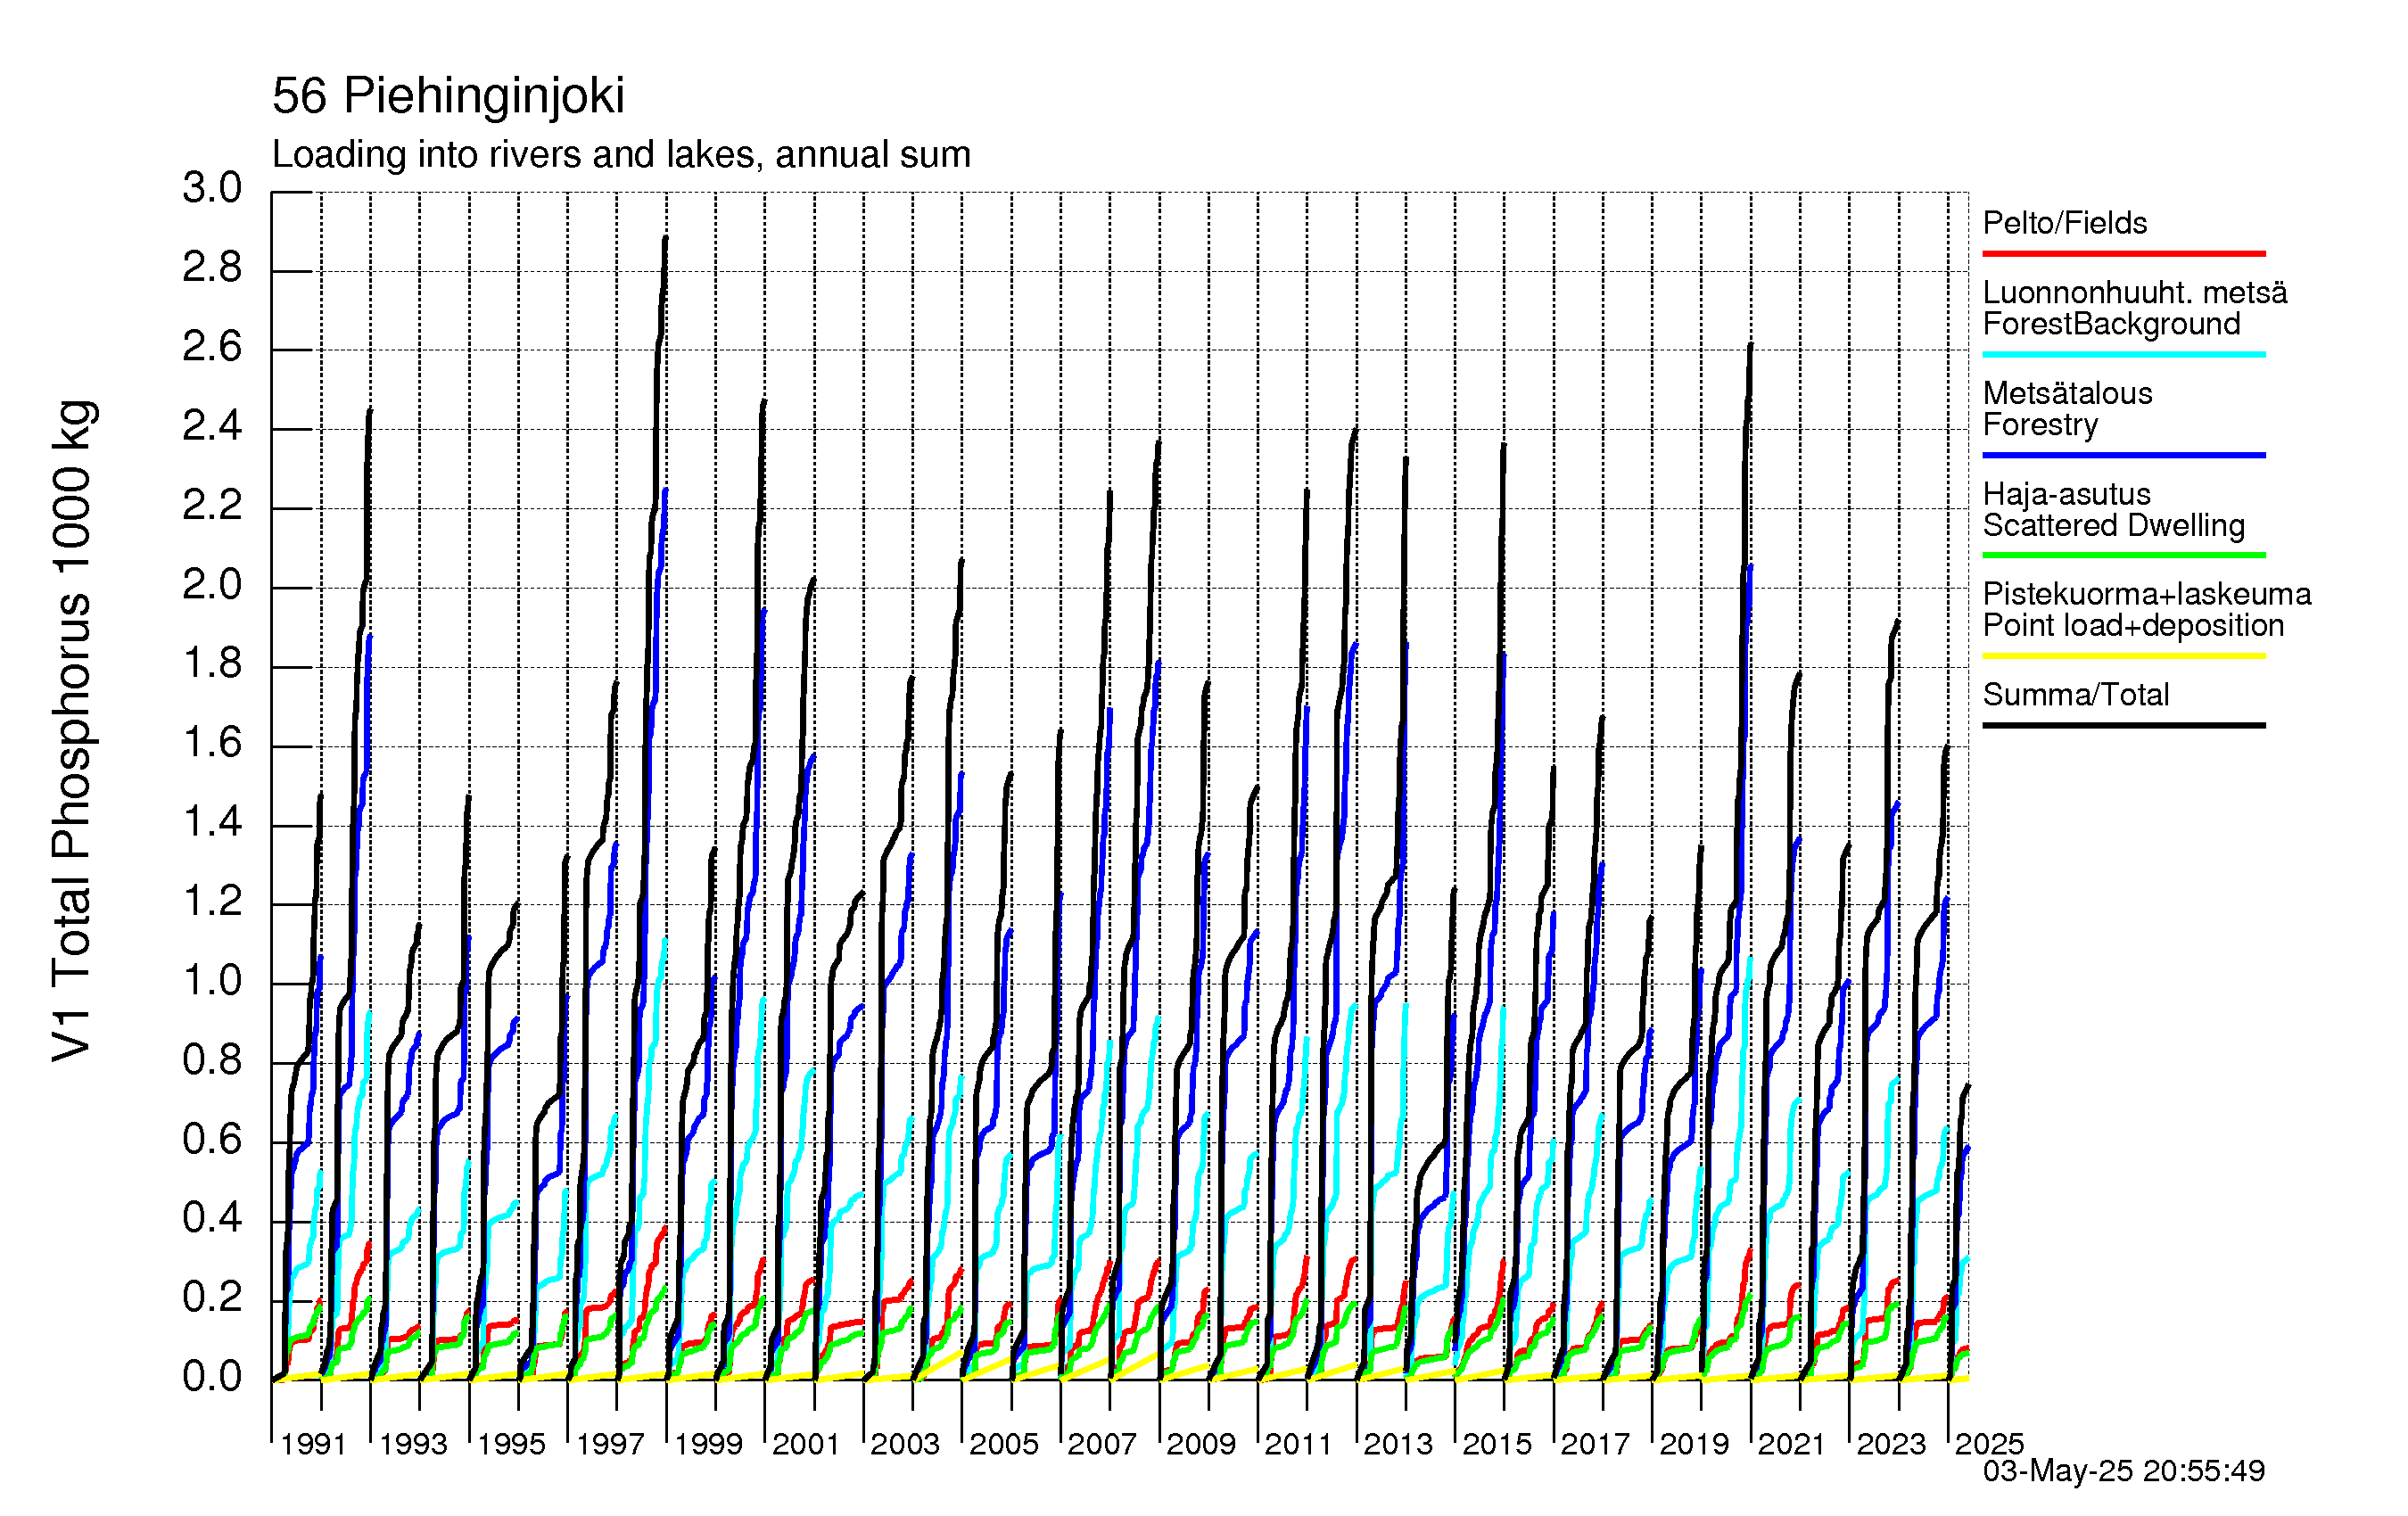Click the y-axis value 0.0
Screen dimensions: 2408x1516
[x=212, y=1377]
